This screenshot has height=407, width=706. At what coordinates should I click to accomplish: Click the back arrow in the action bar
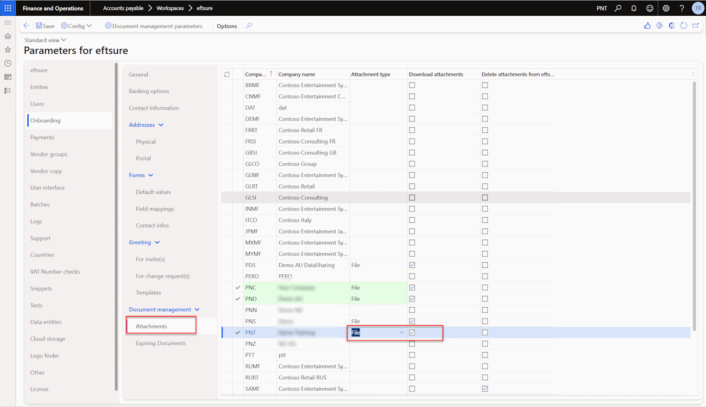click(27, 25)
